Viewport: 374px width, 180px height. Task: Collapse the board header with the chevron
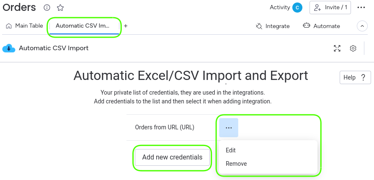tap(362, 26)
